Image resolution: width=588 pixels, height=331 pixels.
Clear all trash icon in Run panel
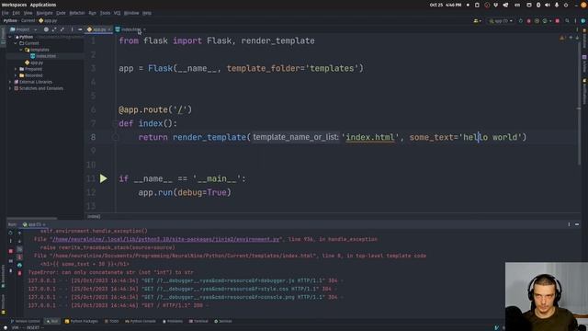19,274
